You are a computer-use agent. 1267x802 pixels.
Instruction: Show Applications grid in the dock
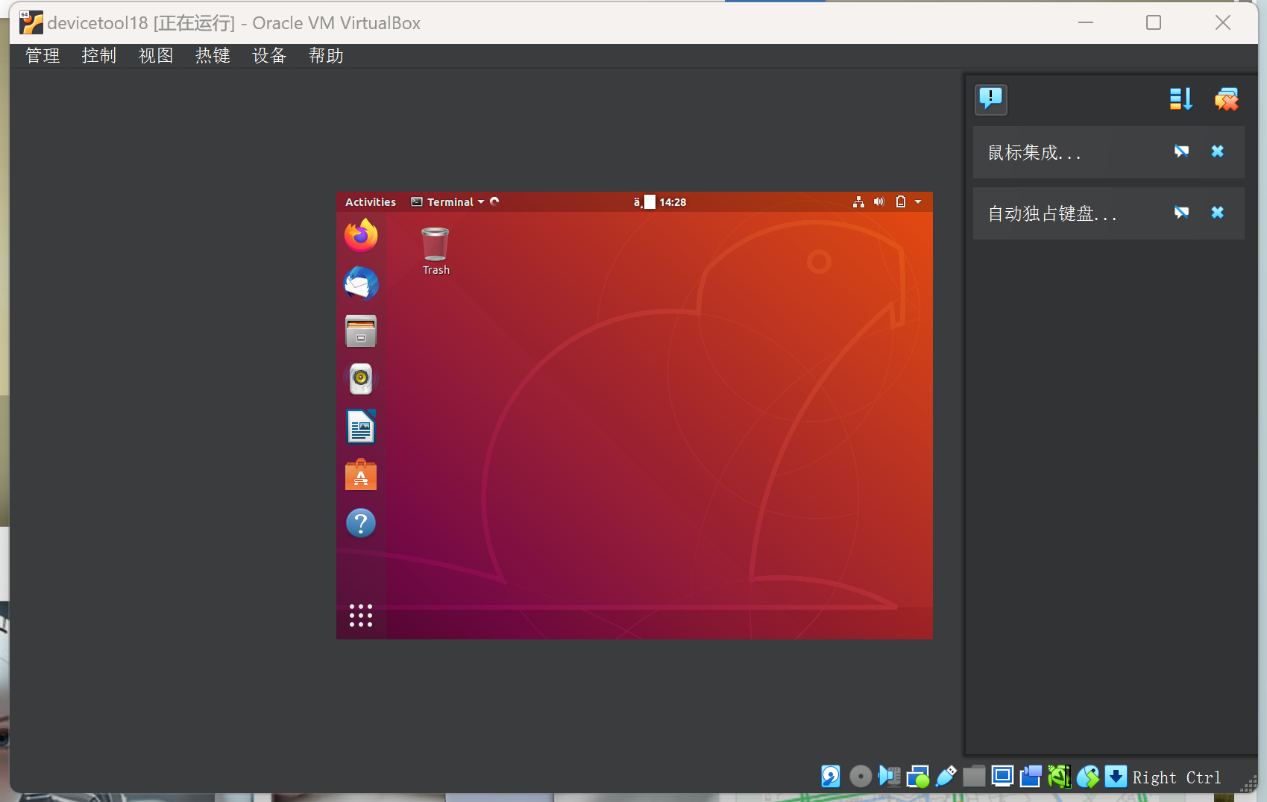click(x=361, y=615)
